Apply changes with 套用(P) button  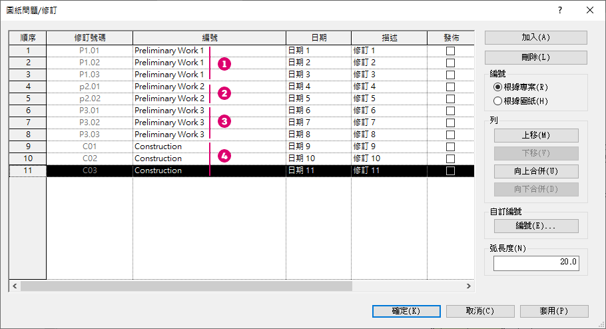click(x=554, y=311)
